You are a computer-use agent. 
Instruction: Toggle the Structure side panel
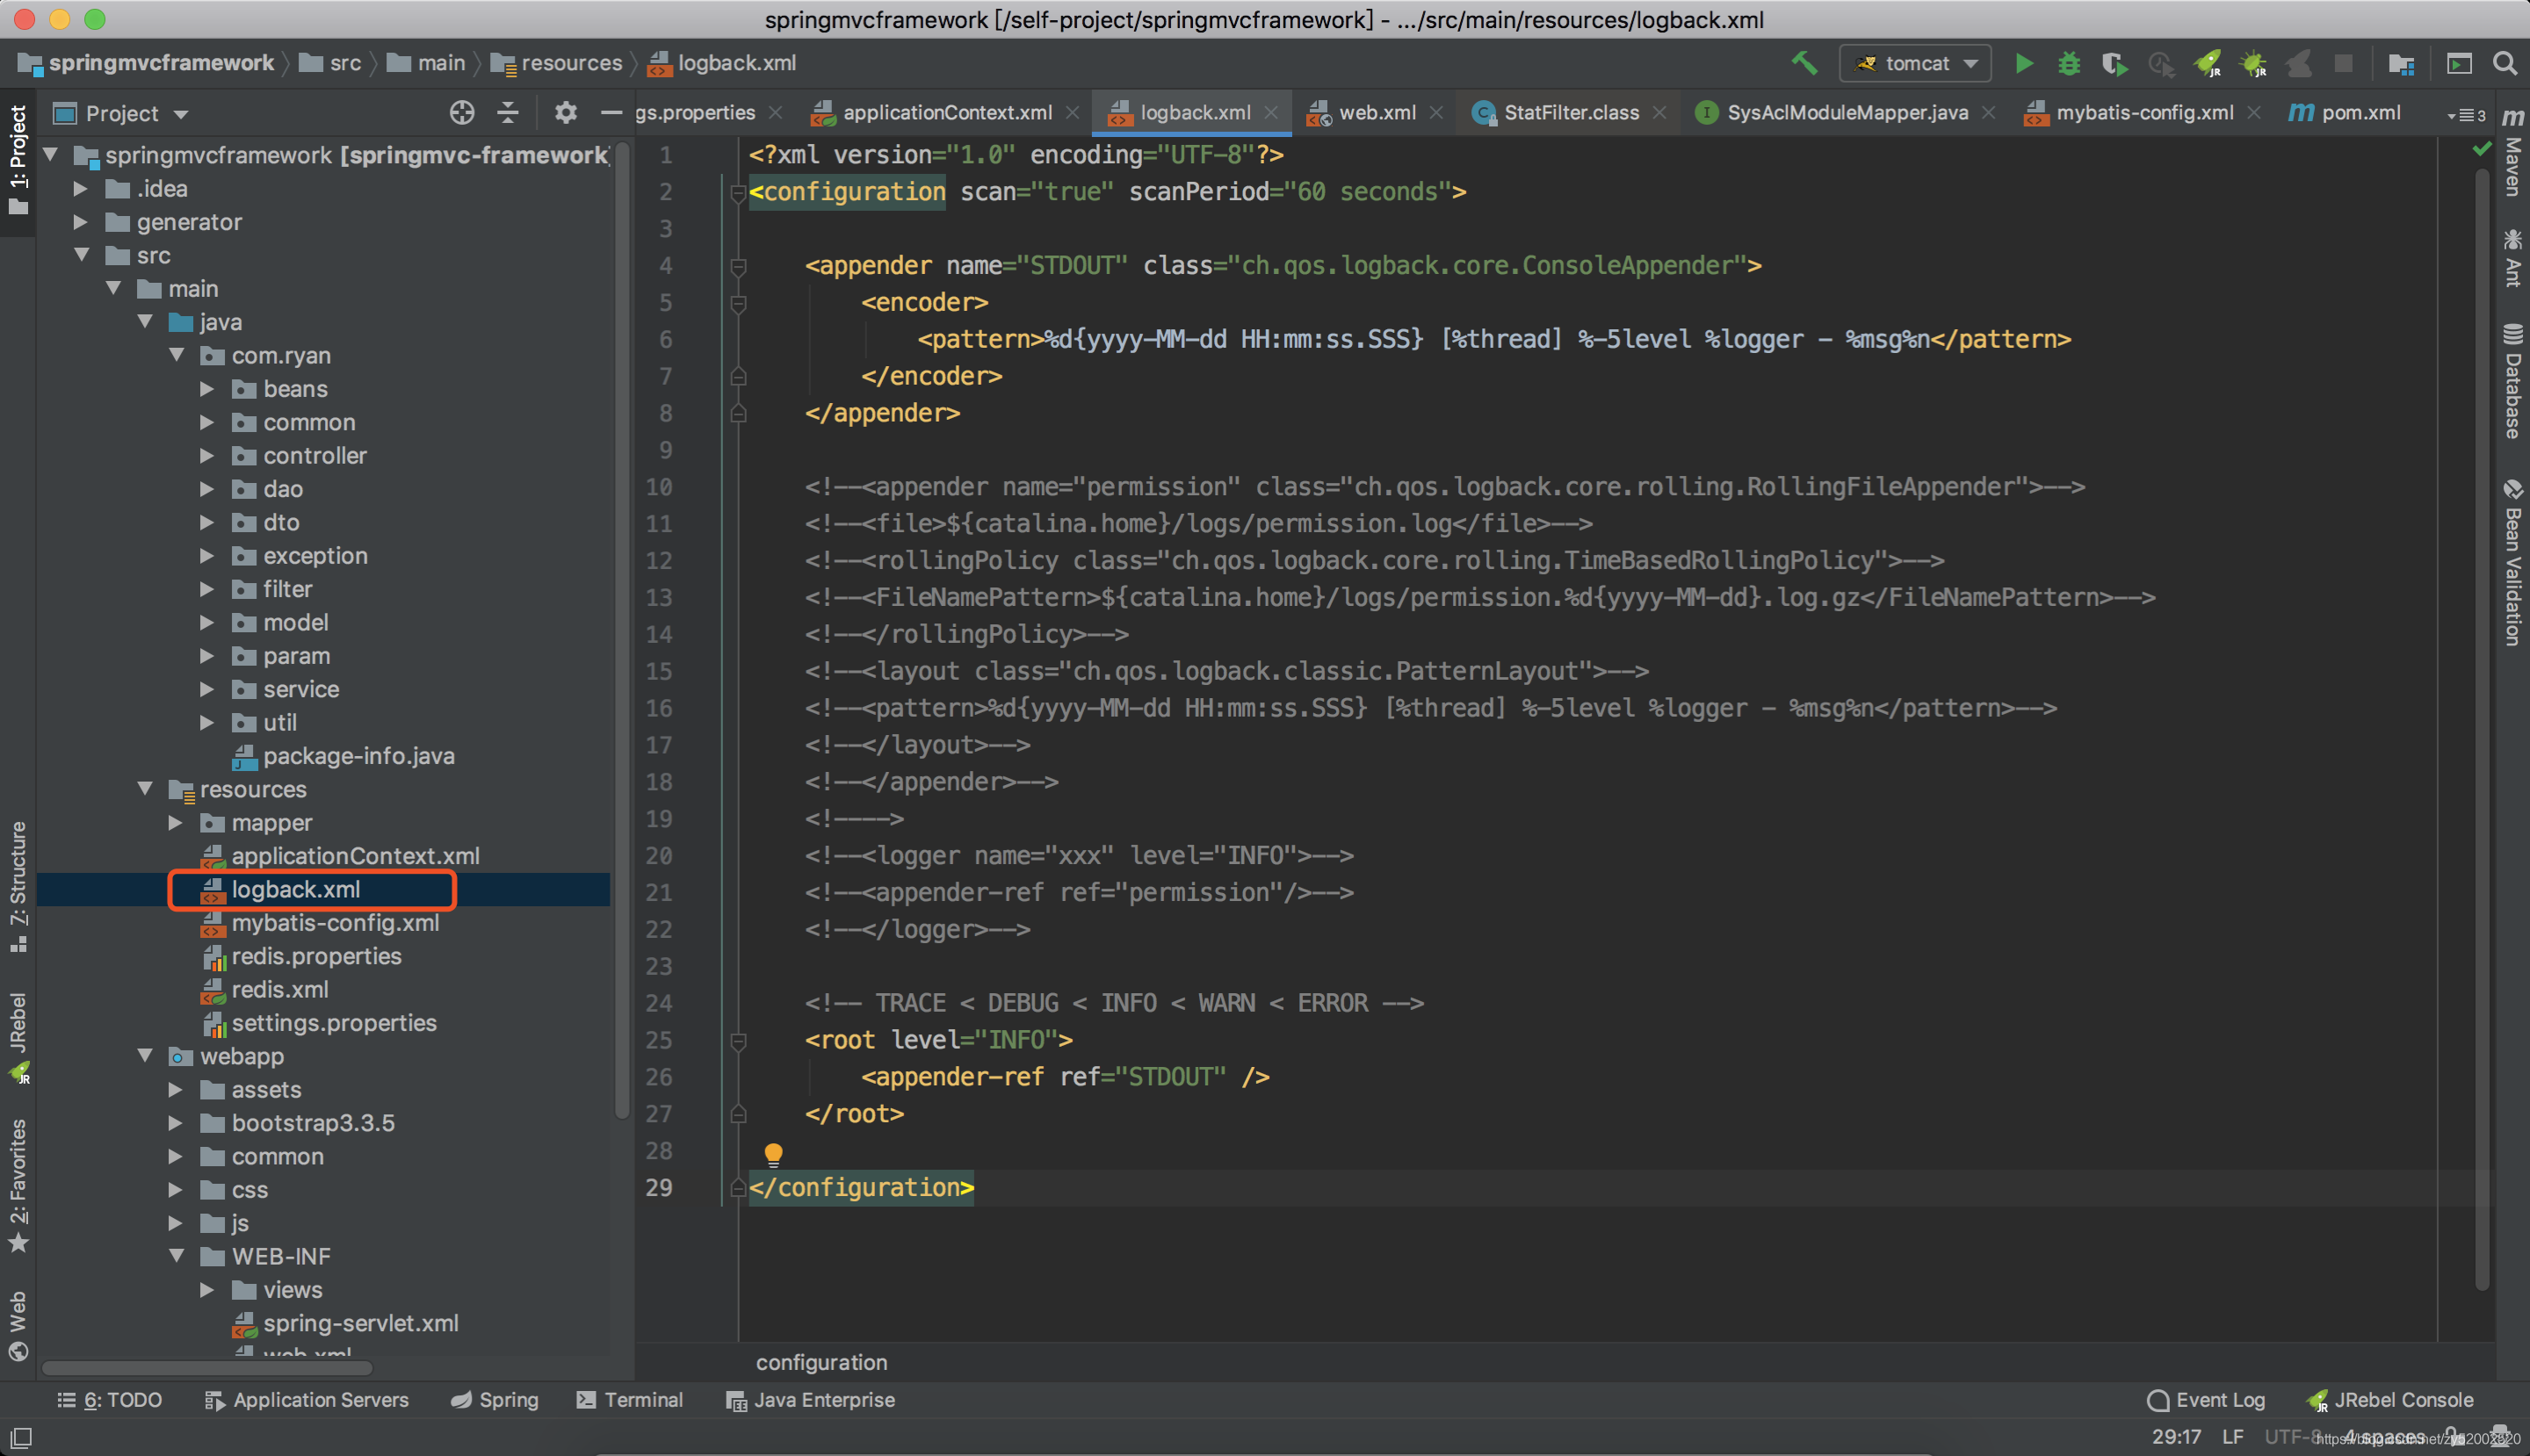18,886
